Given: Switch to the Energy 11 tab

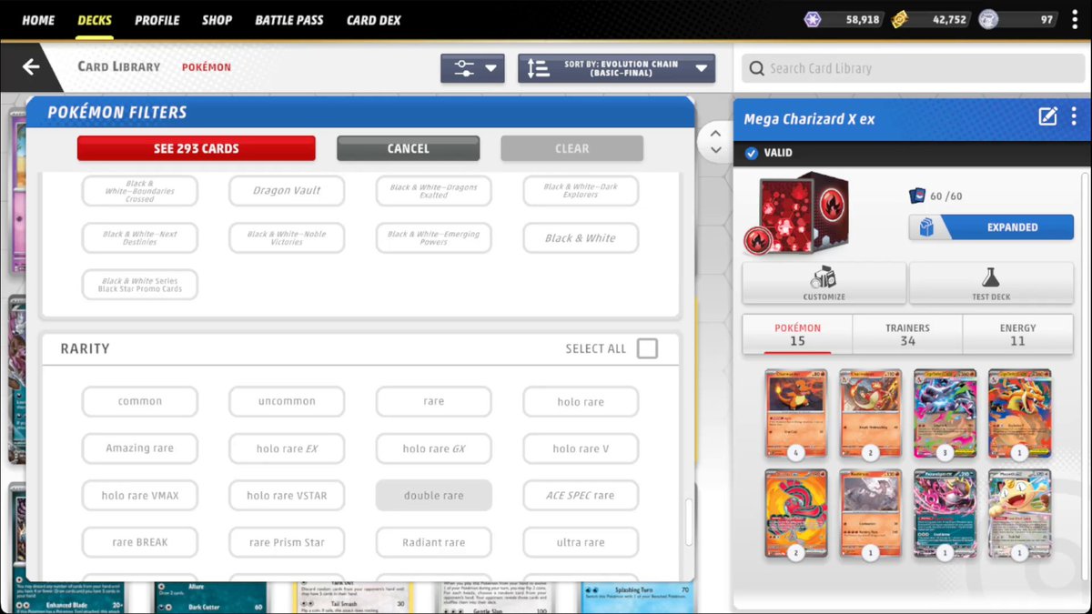Looking at the screenshot, I should click(1017, 334).
